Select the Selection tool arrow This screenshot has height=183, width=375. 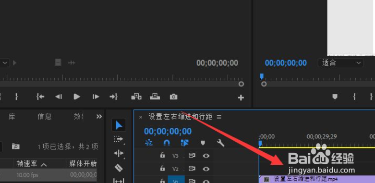(x=119, y=125)
